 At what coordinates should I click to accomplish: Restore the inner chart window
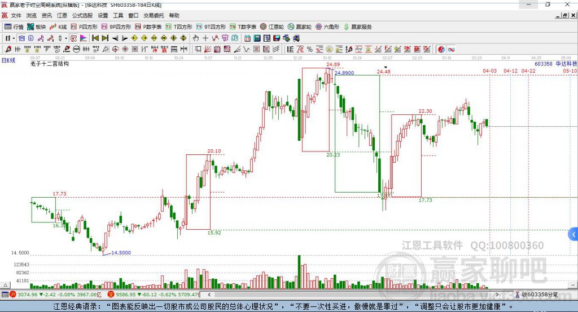[564, 15]
